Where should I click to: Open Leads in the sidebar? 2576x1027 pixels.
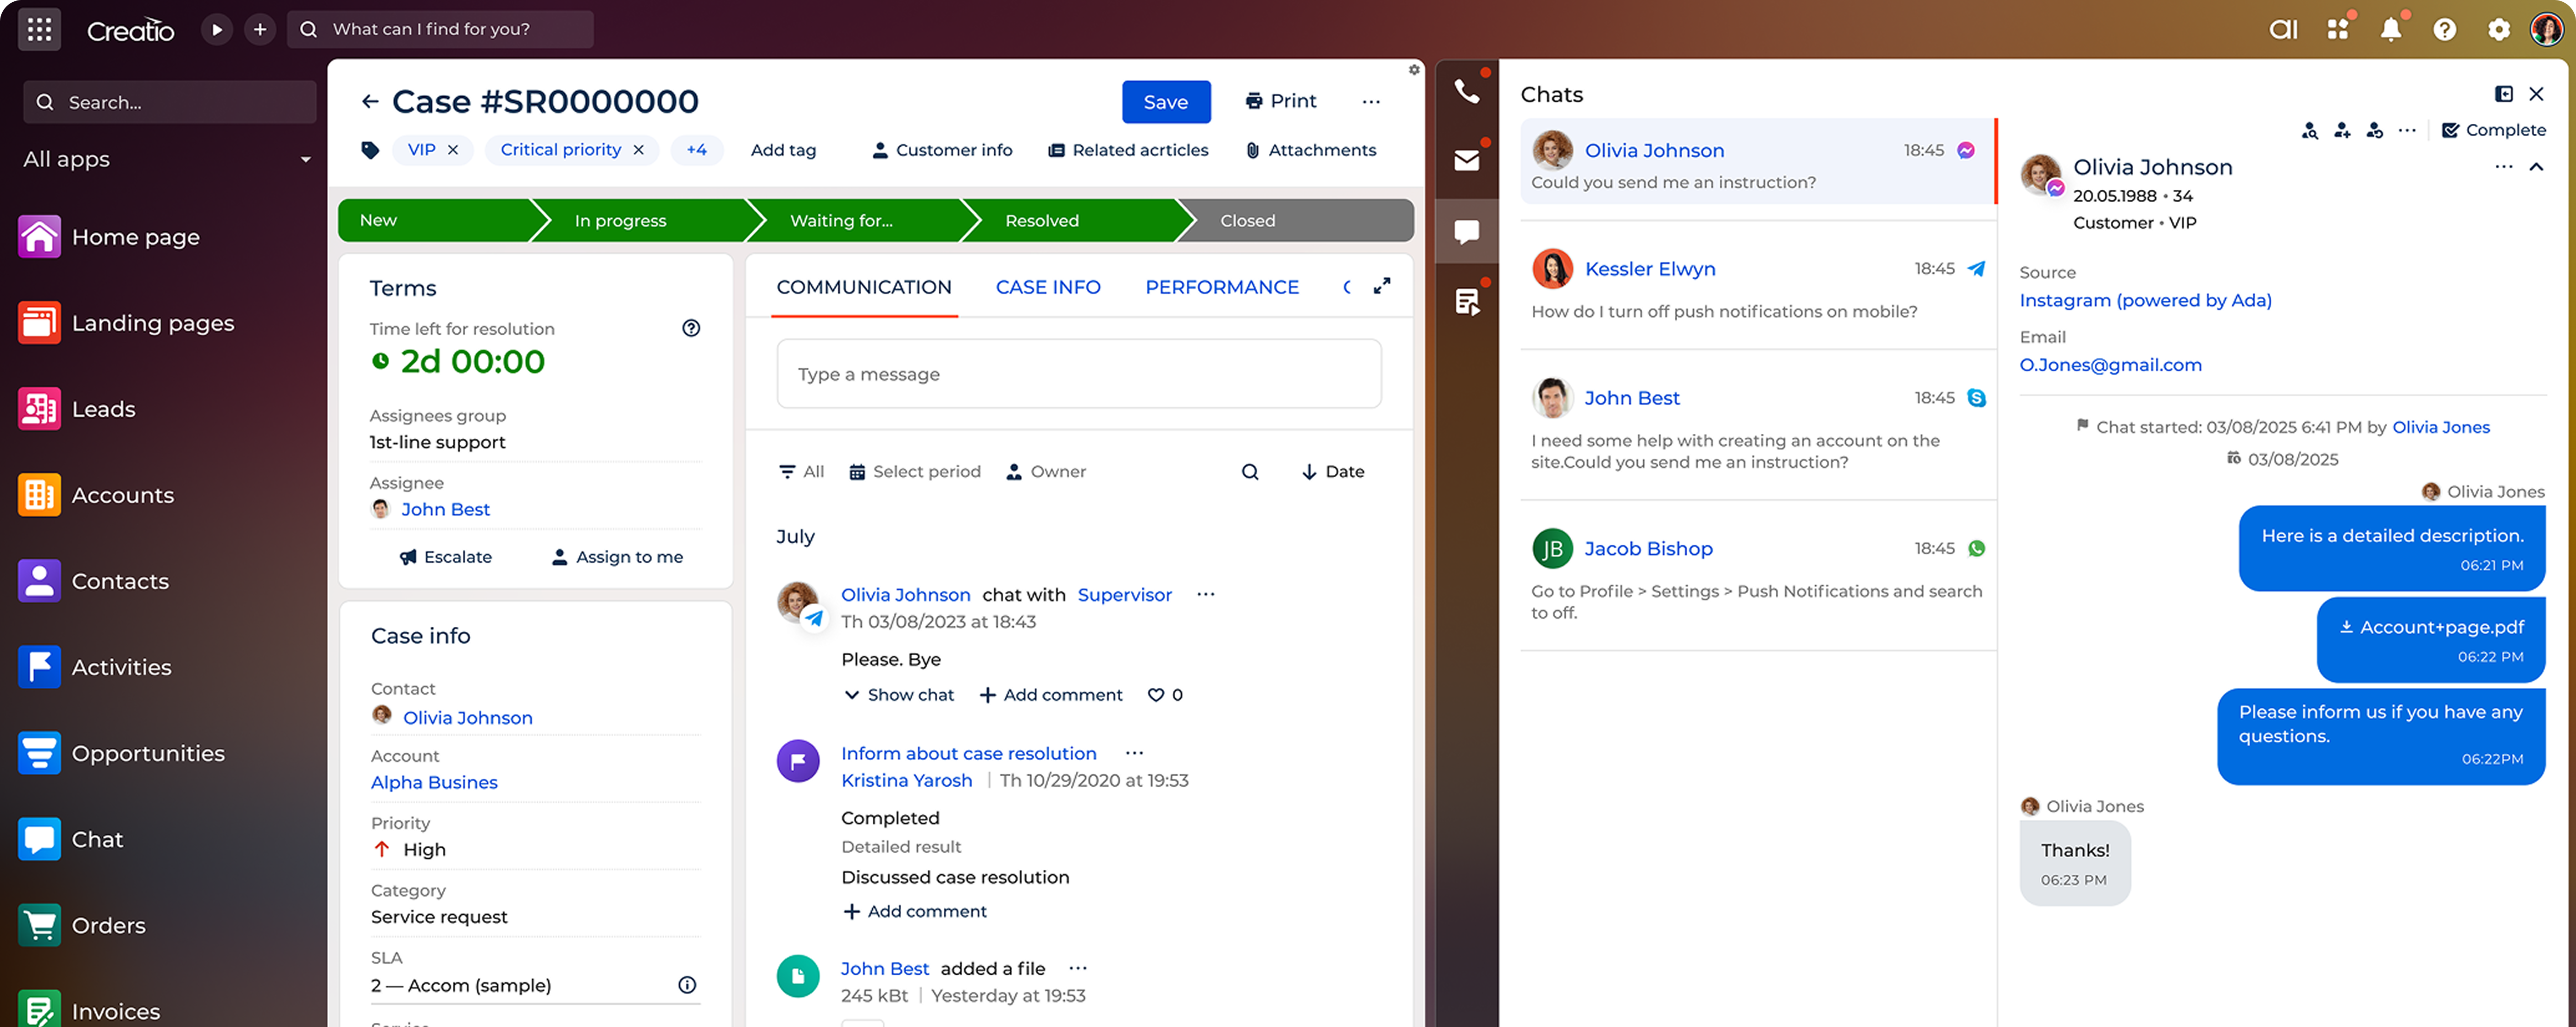point(78,409)
